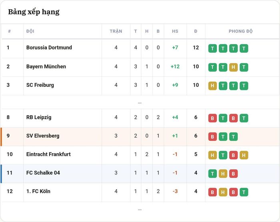The width and height of the screenshot is (280, 222).
Task: Open the Bayern München team link
Action: coord(46,66)
